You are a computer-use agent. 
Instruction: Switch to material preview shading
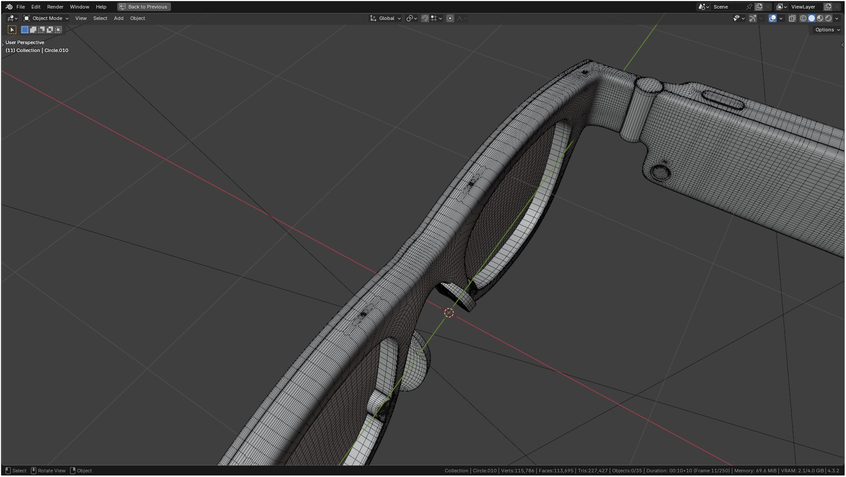(x=820, y=18)
